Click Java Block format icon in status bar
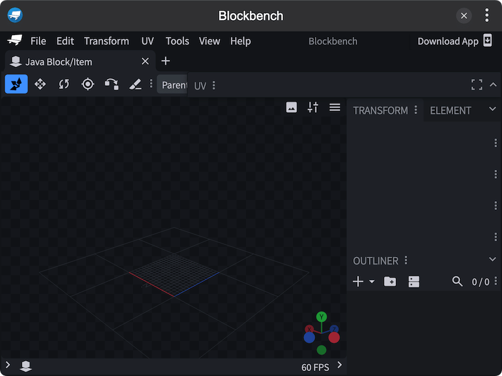The width and height of the screenshot is (502, 376). click(x=26, y=366)
